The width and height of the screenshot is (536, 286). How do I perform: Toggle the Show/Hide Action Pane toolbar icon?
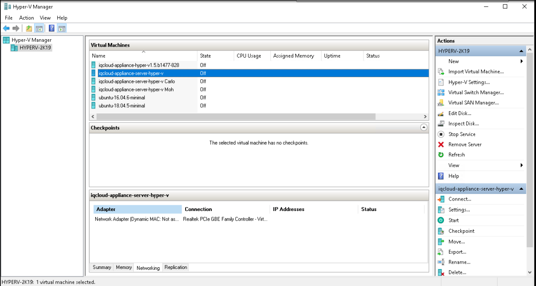62,28
